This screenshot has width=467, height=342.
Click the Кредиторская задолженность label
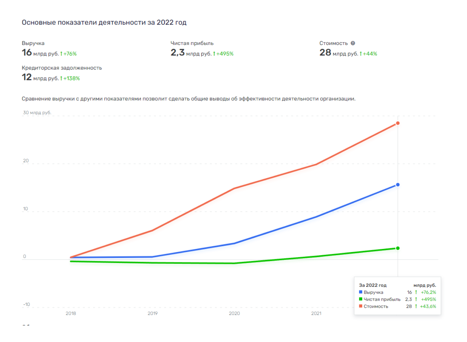pos(62,68)
